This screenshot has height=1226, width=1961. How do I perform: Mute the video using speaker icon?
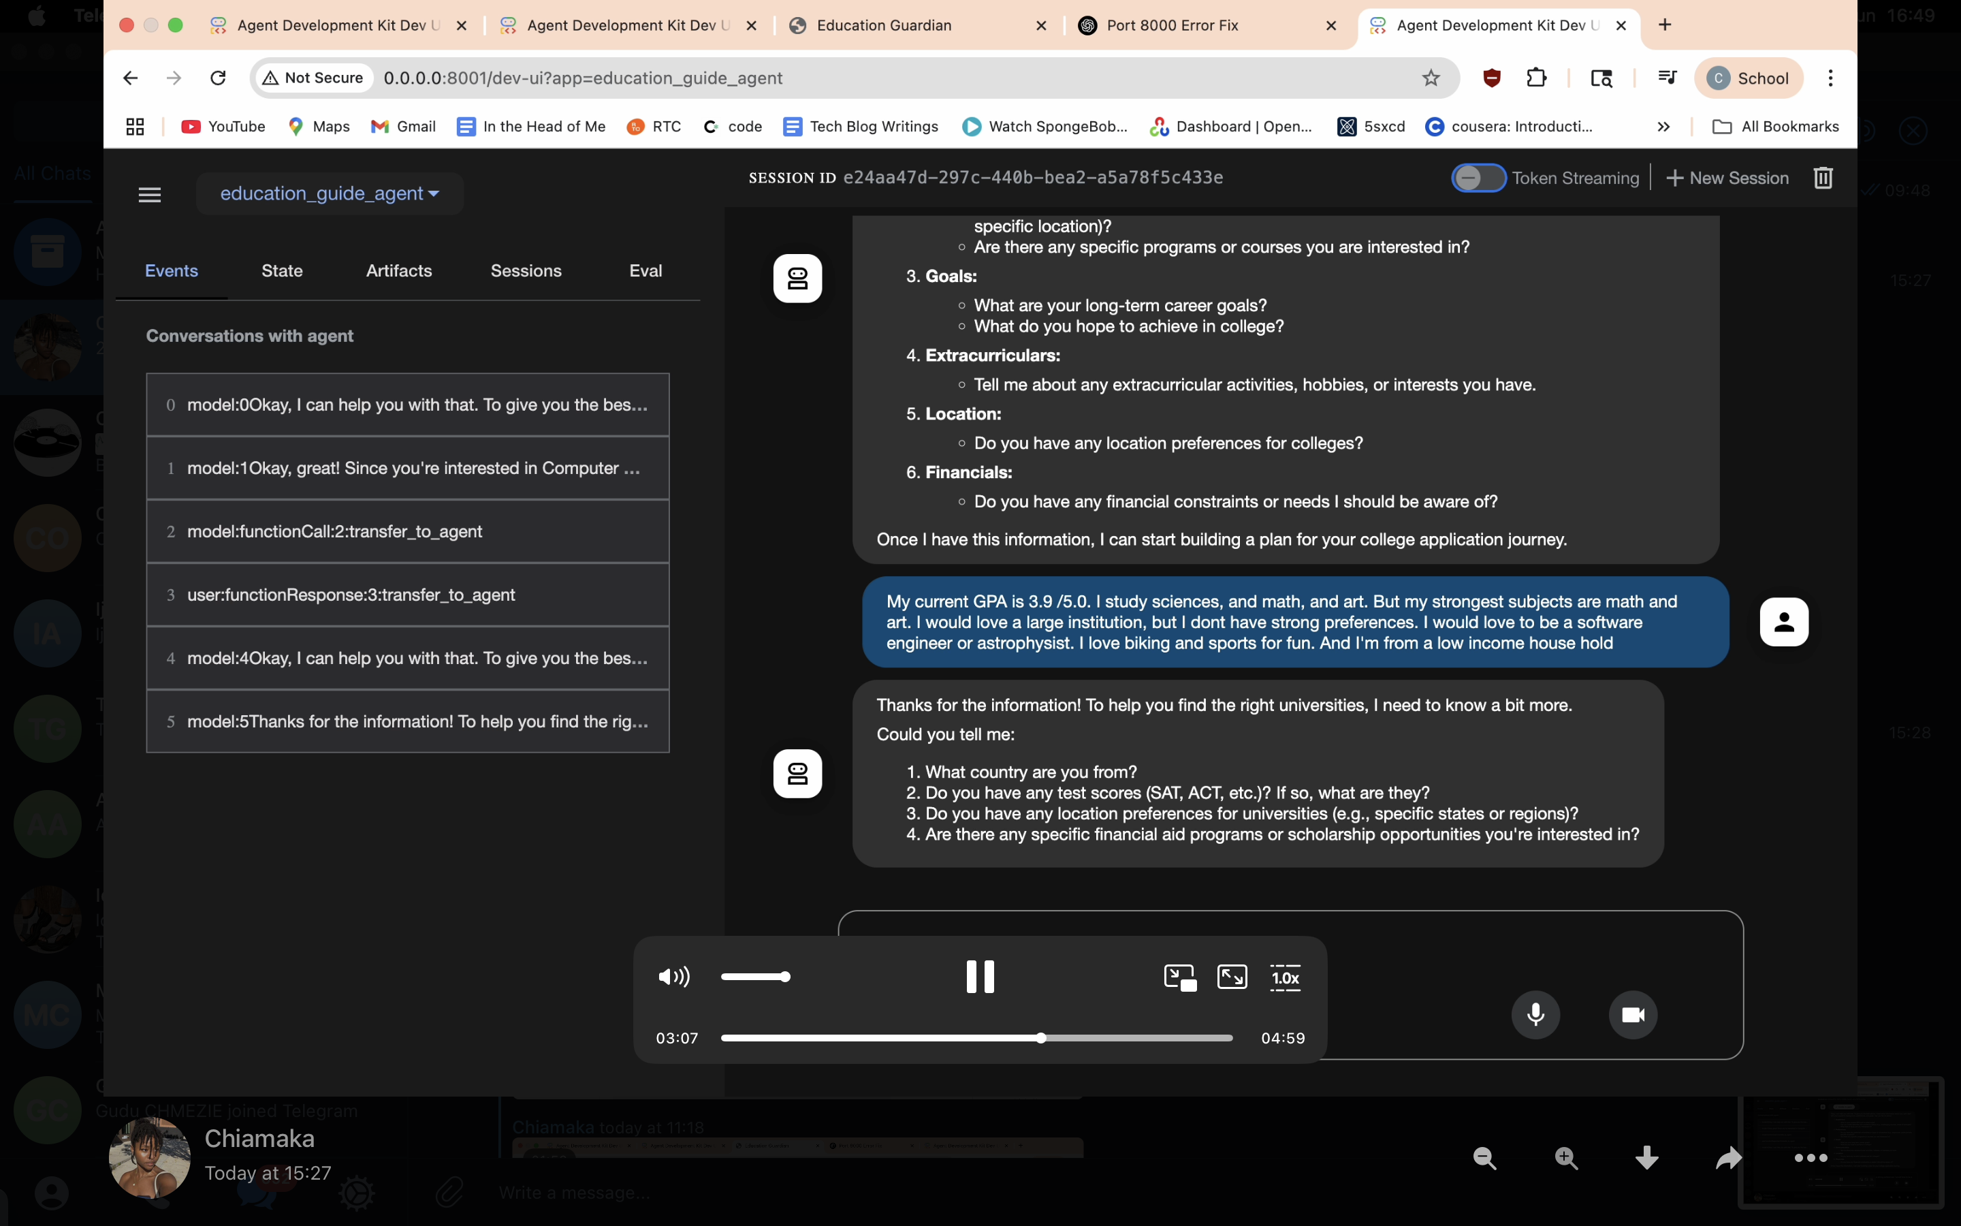[673, 977]
